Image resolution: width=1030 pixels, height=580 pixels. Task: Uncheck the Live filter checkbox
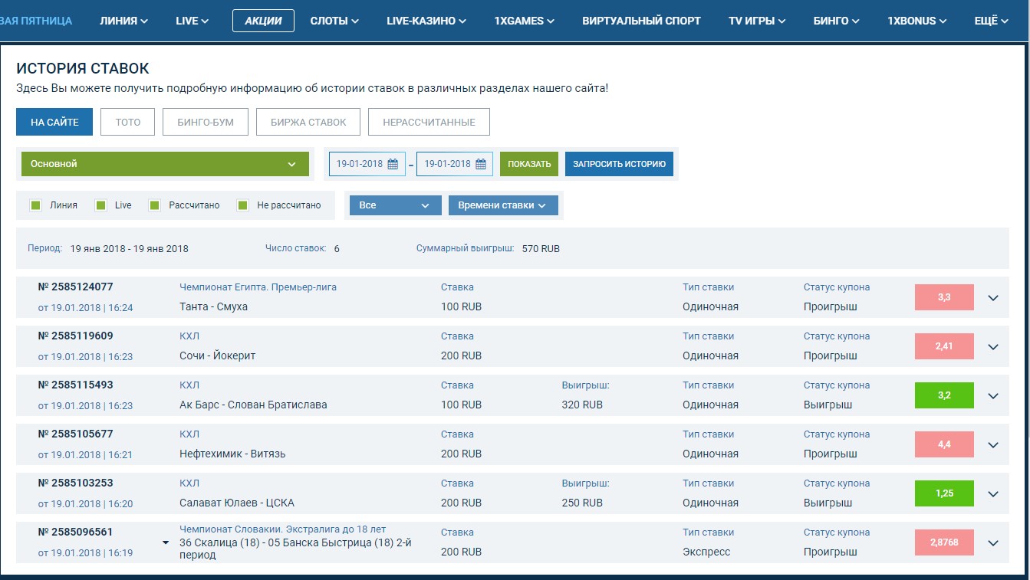click(100, 205)
